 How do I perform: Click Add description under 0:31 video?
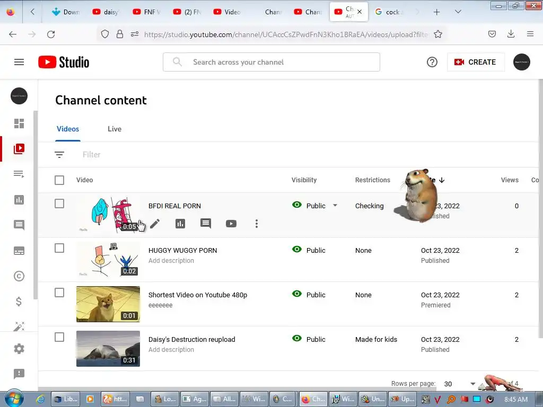point(171,350)
